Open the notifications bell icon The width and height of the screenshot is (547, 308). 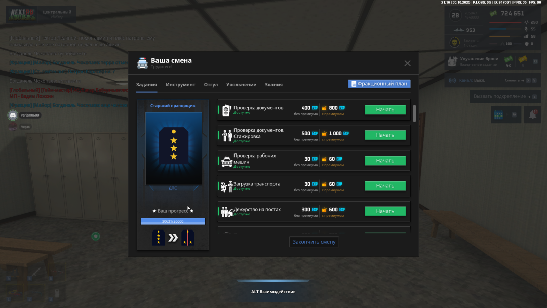pyautogui.click(x=532, y=115)
